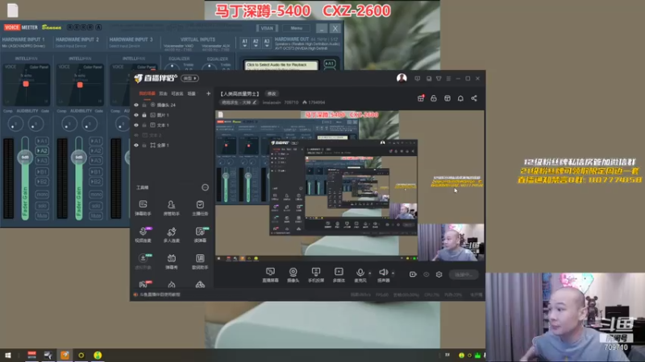Toggle Mute on Voicemeeter Hardware Input 1
The width and height of the screenshot is (645, 362).
click(42, 216)
